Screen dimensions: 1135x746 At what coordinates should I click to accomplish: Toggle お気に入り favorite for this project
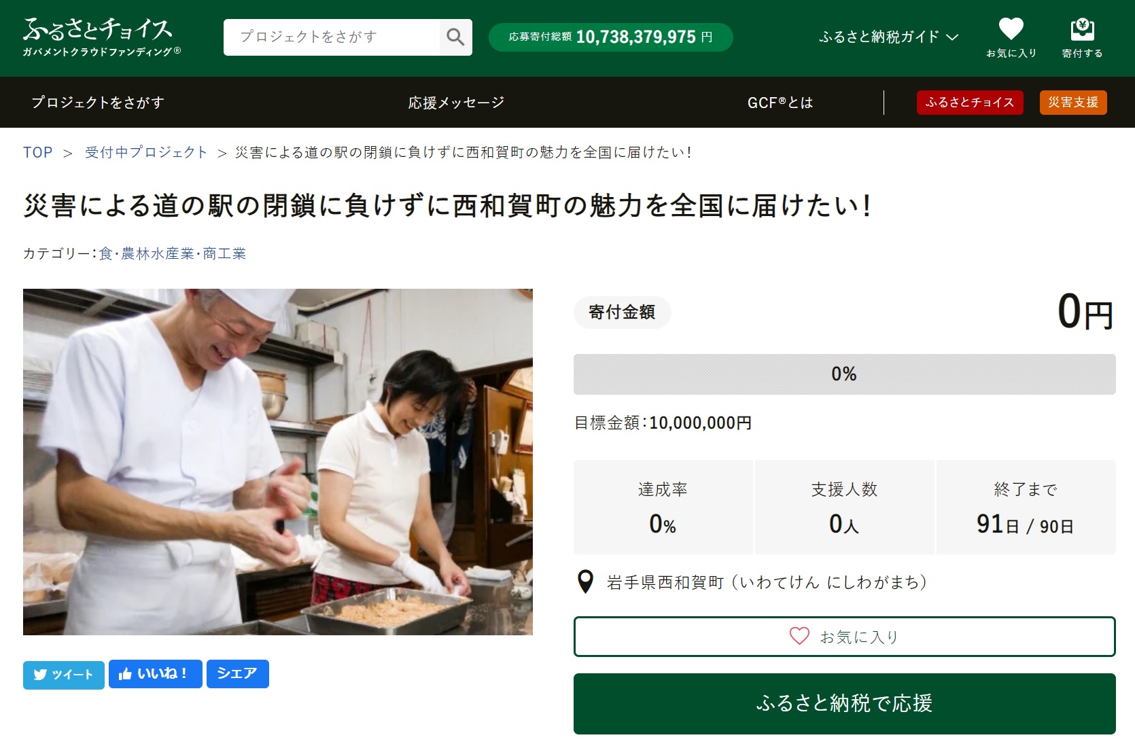point(844,637)
